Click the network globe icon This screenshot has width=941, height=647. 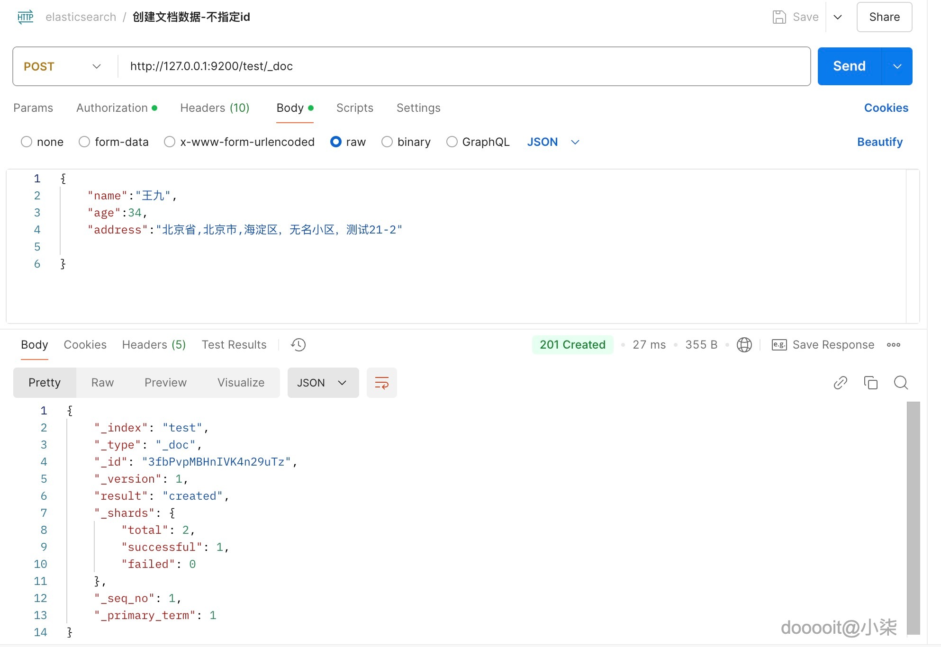pyautogui.click(x=744, y=345)
